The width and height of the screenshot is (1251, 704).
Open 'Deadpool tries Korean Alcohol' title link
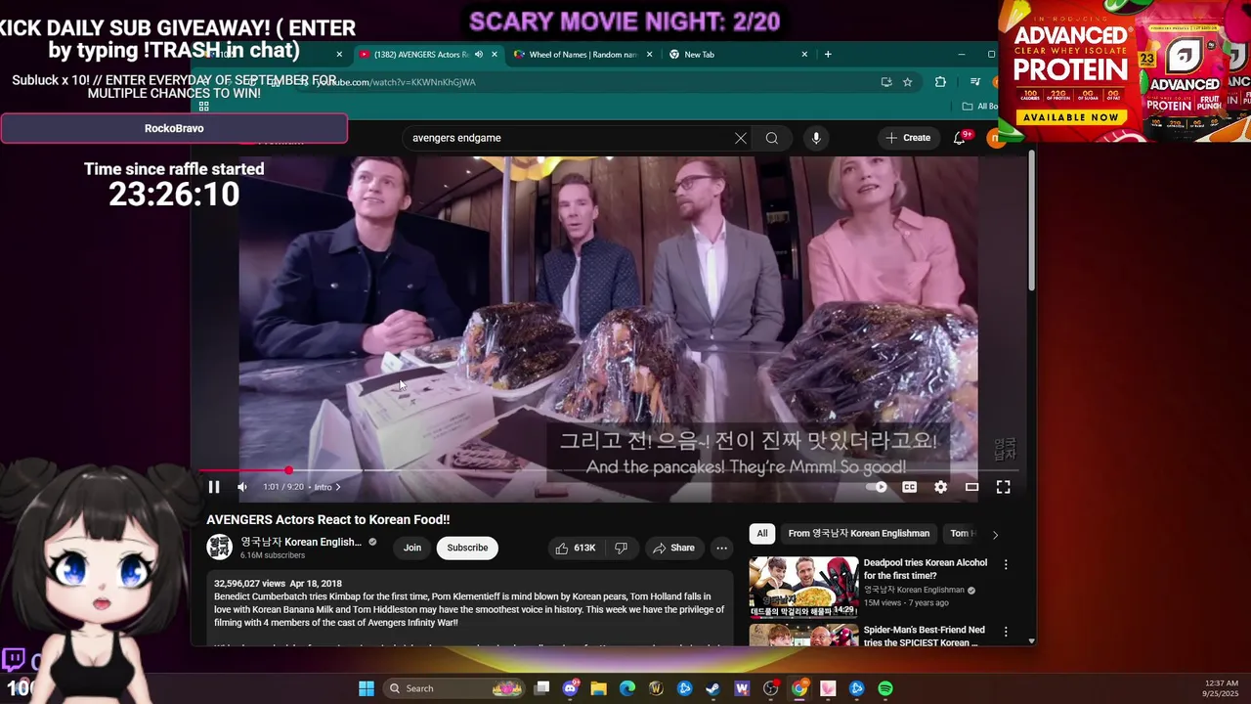click(x=926, y=569)
